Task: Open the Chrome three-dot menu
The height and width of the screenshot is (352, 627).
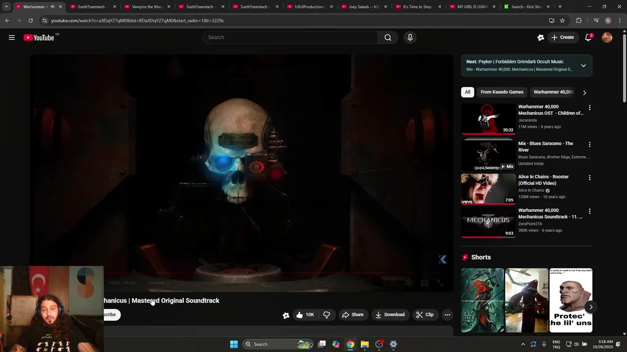Action: 620,21
